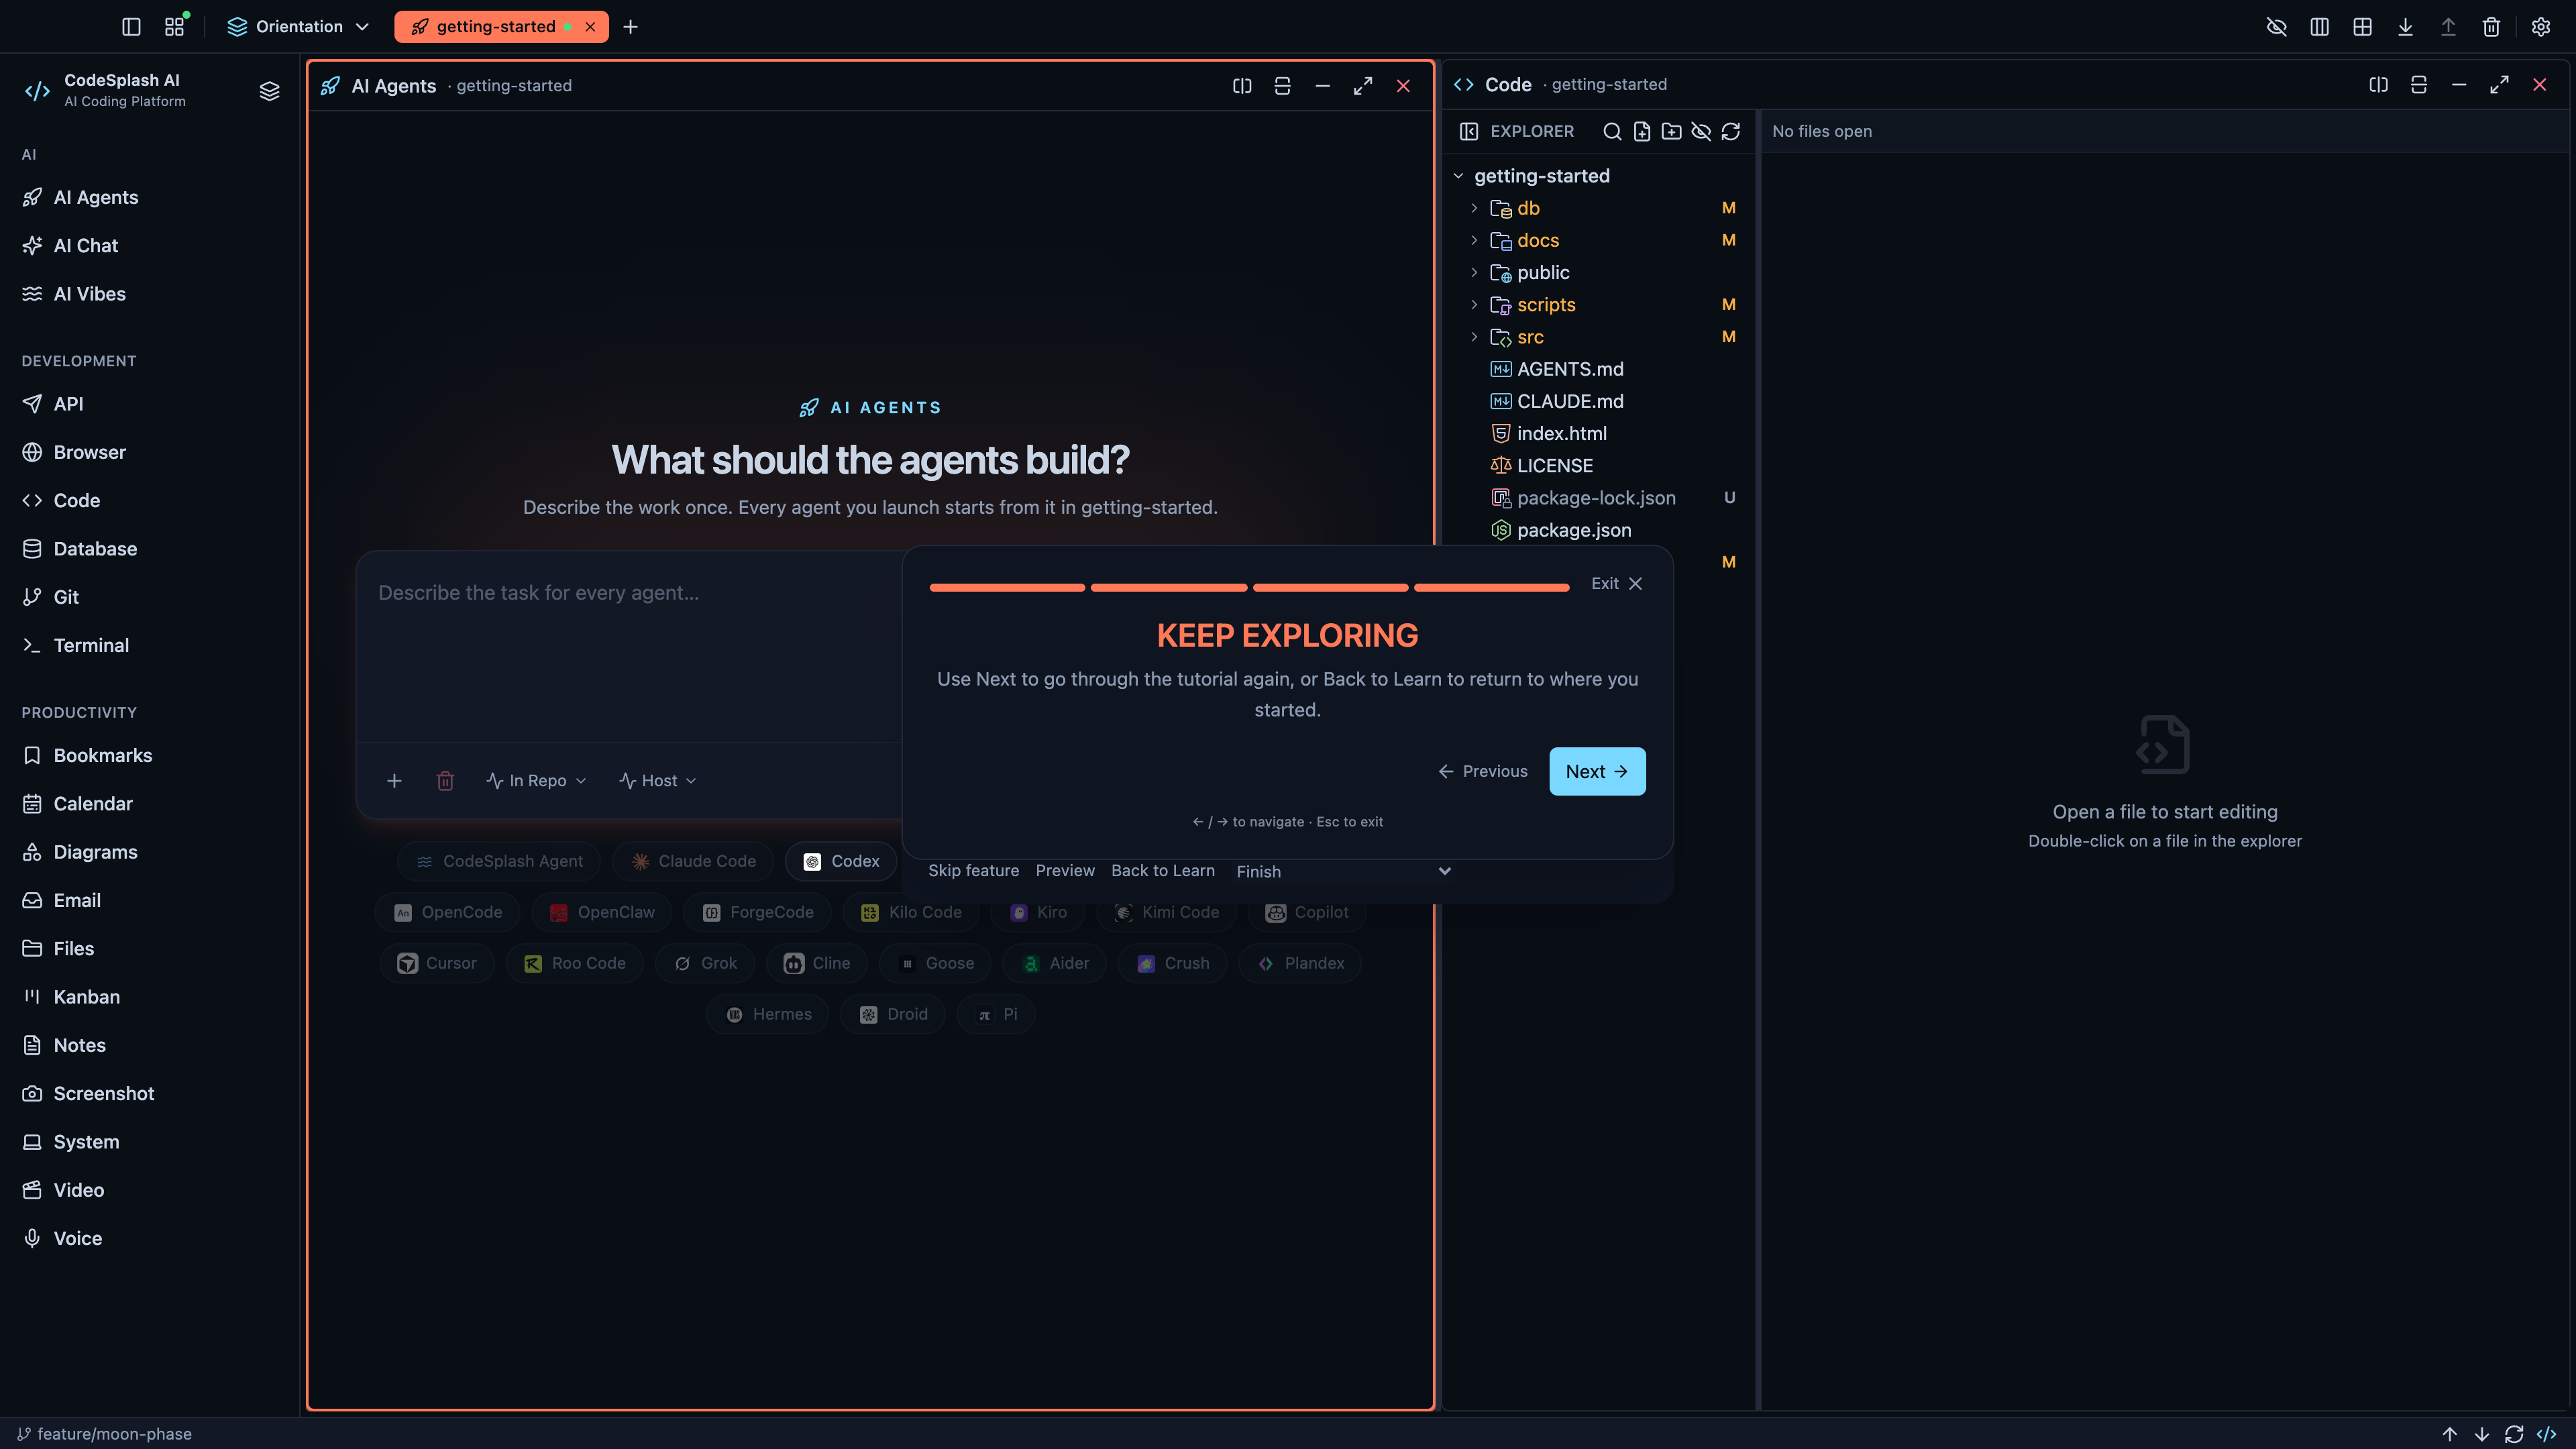Switch to column layout icon in top toolbar
The height and width of the screenshot is (1449, 2576).
[2319, 27]
